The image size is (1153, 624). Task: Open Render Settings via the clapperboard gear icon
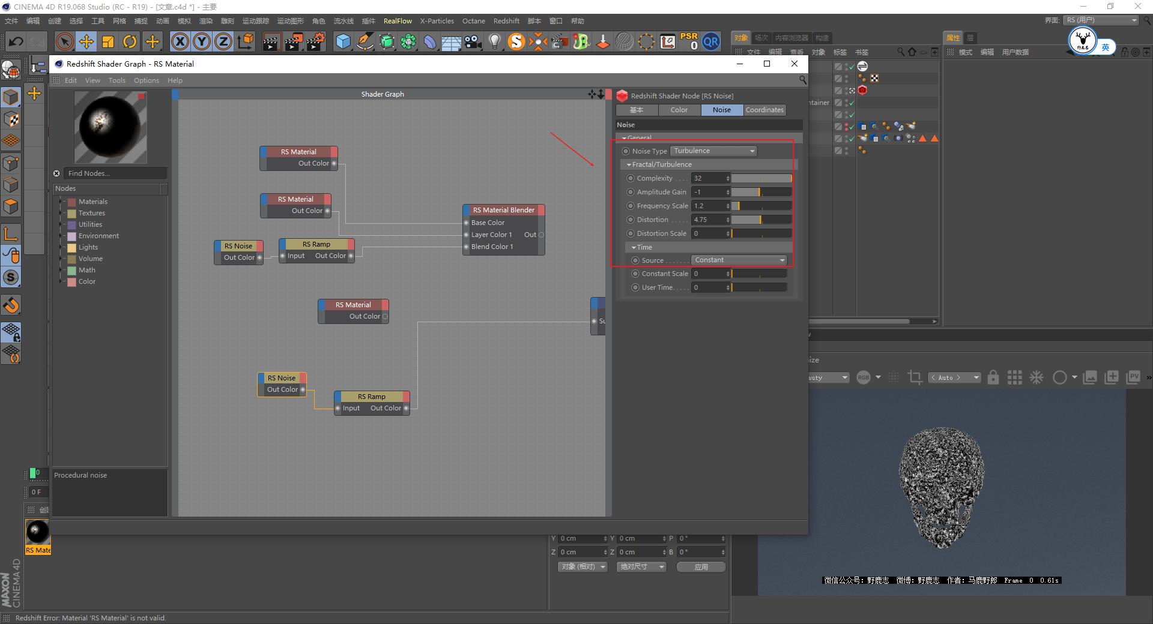click(x=314, y=42)
